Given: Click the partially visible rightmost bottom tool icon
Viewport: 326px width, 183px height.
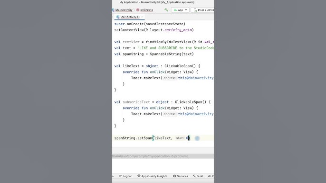Looking at the screenshot, I should (210, 176).
